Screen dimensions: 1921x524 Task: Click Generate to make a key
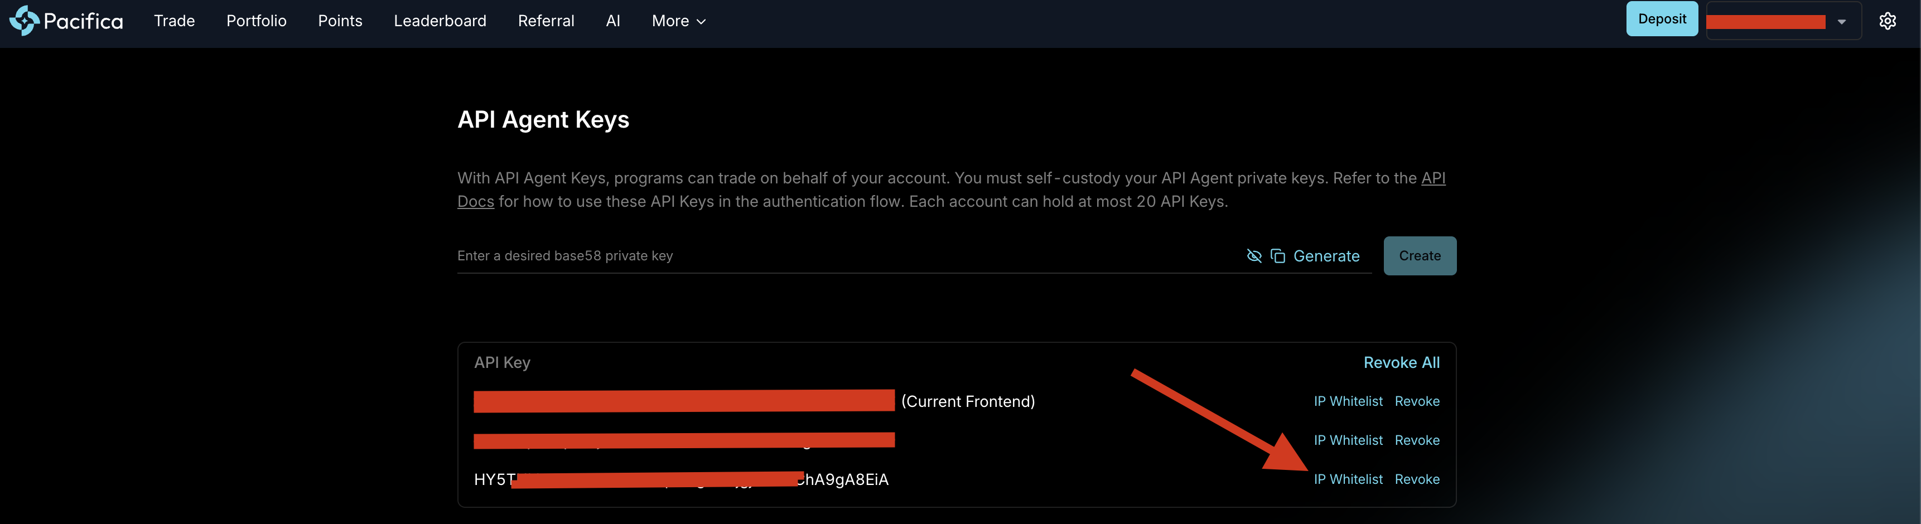point(1326,256)
